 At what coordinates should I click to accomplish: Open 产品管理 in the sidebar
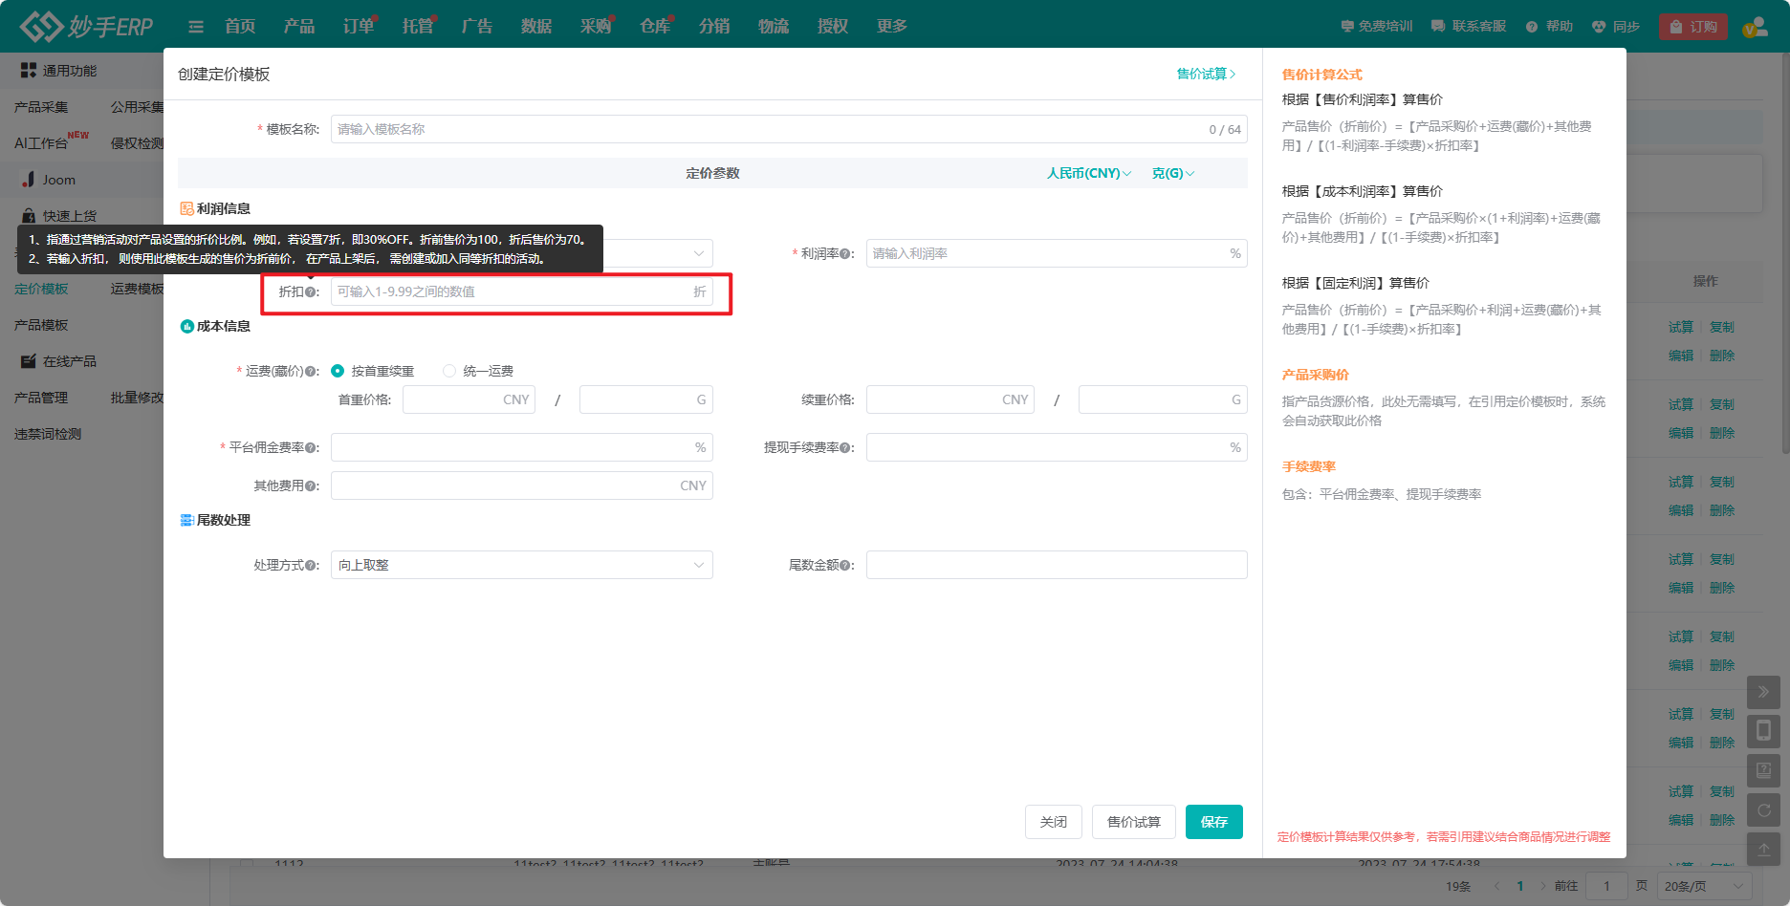click(x=41, y=398)
